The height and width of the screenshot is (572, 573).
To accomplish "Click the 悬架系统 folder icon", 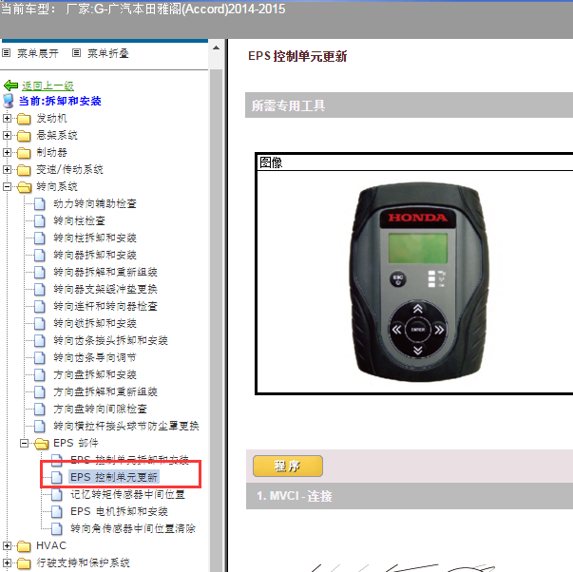I will coord(24,136).
